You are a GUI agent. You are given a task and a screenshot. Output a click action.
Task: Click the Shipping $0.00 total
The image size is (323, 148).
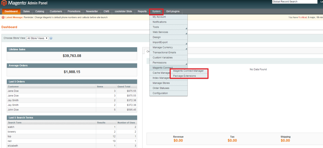click(285, 140)
